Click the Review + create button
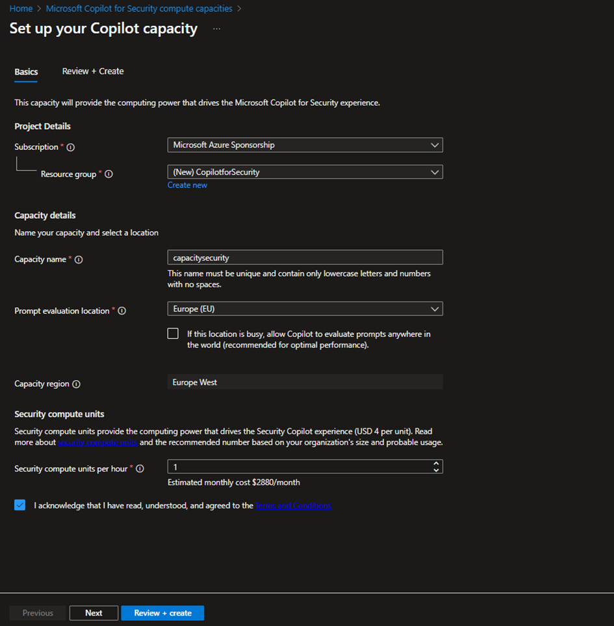Viewport: 614px width, 626px height. (162, 613)
